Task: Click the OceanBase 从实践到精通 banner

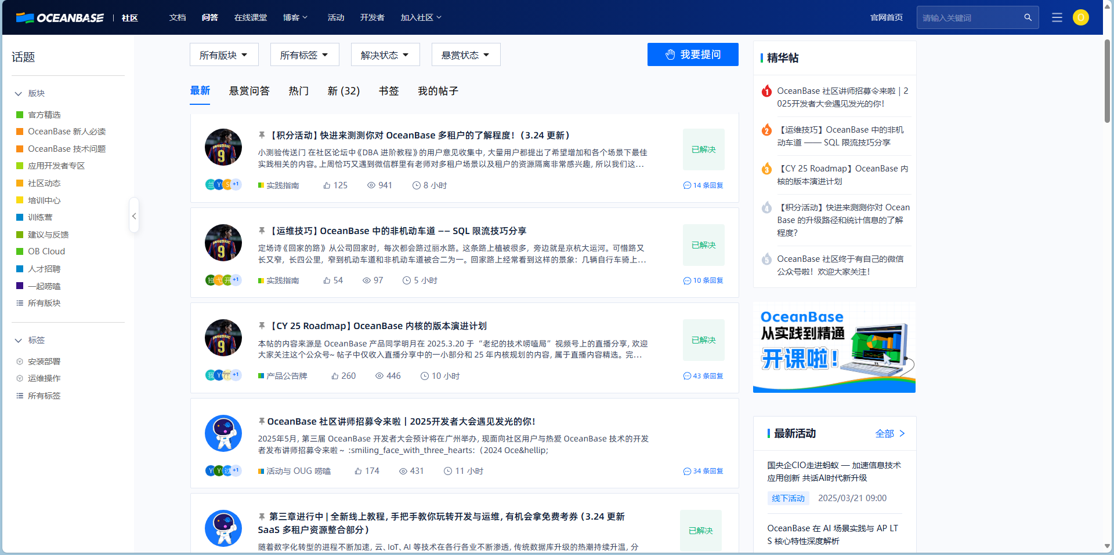Action: (834, 348)
